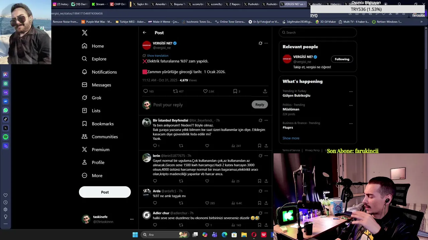Screen dimensions: 428x240
Task: Click Grok icon on Bir İstanbul Beyfendisi's reply
Action: point(260,120)
